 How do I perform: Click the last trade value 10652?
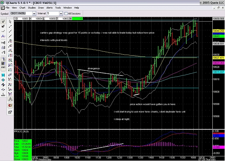[66, 19]
